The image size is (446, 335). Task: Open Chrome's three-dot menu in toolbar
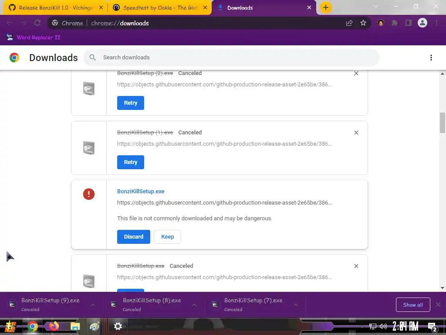coord(436,23)
